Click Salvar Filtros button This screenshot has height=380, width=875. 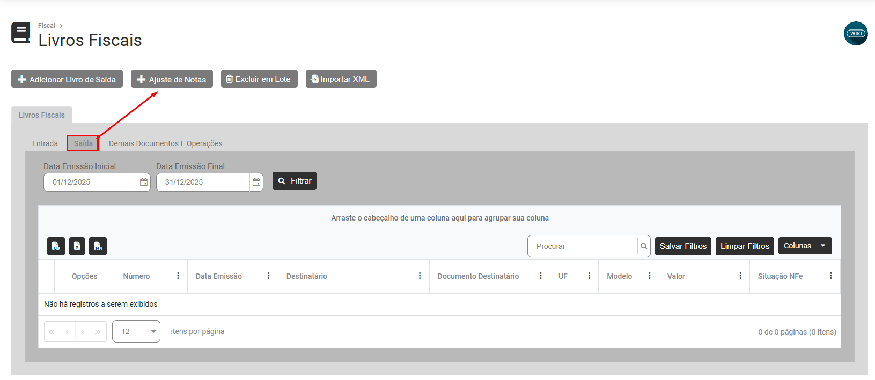(683, 246)
